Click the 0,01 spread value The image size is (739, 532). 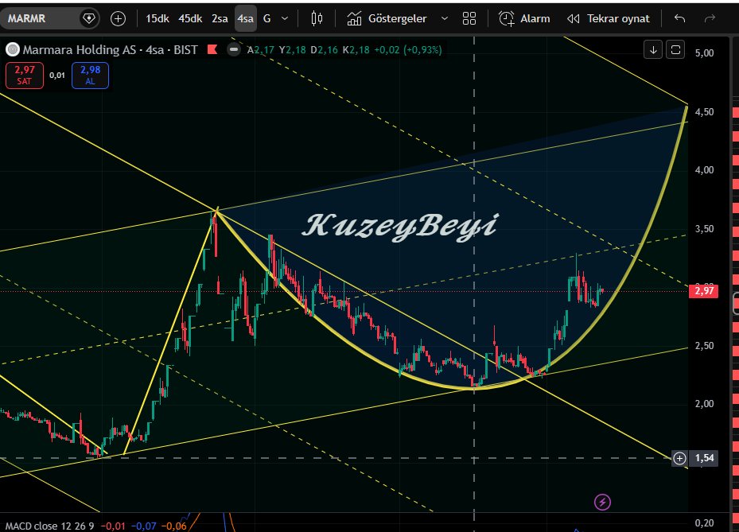click(57, 76)
